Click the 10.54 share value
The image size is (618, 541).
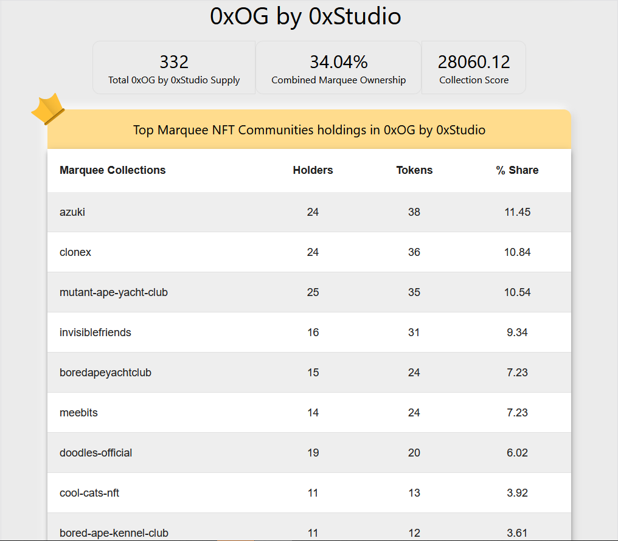click(x=518, y=292)
